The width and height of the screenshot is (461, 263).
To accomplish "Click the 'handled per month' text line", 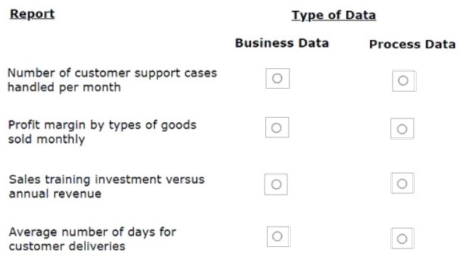I will tap(65, 87).
